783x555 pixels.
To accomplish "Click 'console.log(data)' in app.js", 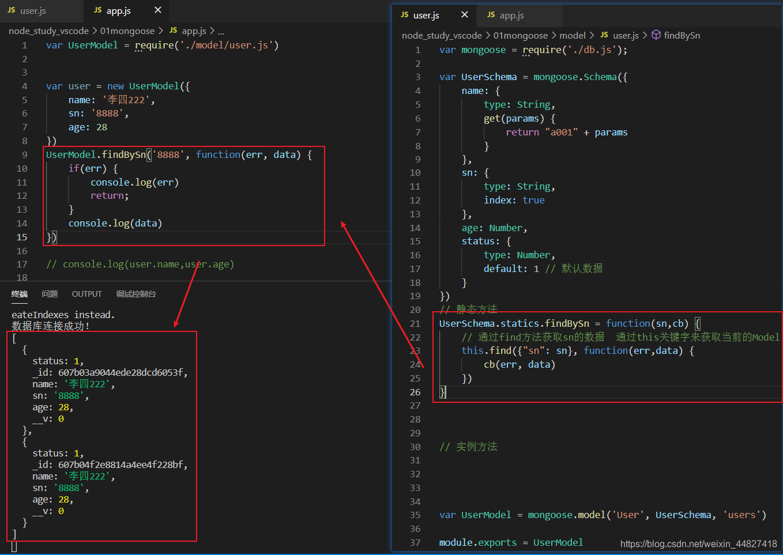I will point(115,223).
